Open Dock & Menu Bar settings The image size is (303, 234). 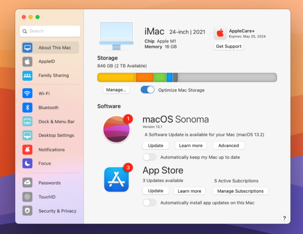(x=56, y=121)
